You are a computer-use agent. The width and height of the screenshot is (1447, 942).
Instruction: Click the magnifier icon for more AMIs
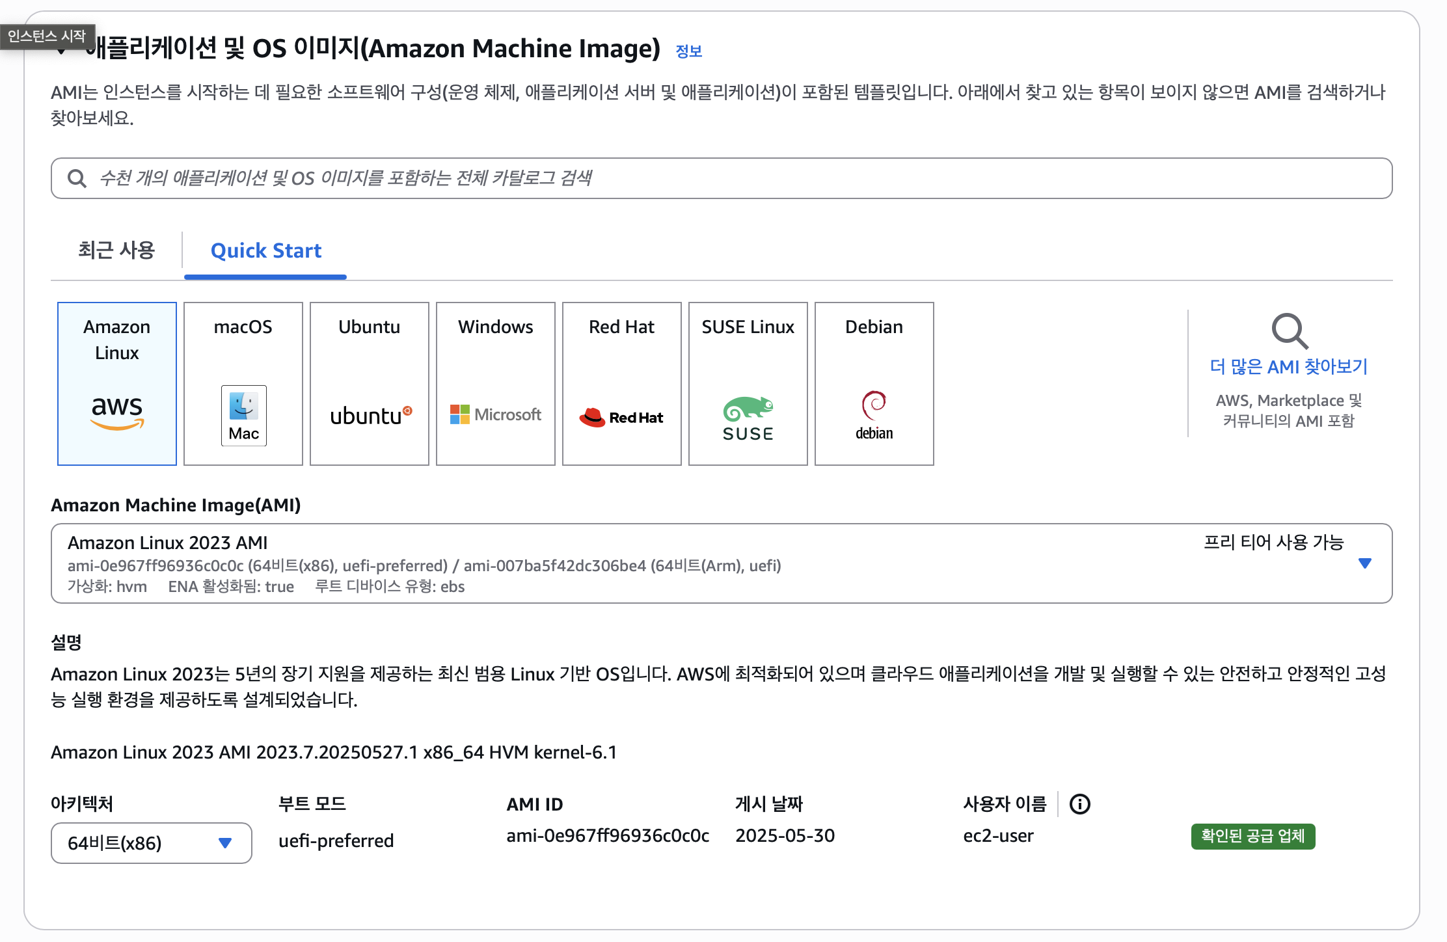pyautogui.click(x=1289, y=331)
